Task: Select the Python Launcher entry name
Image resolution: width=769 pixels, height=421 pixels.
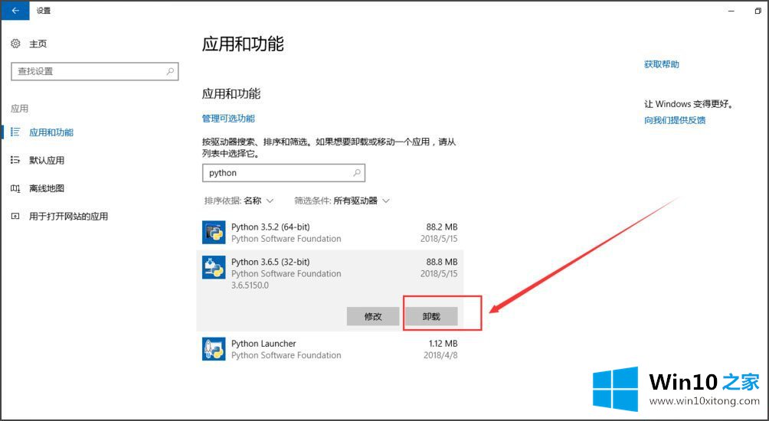Action: tap(263, 344)
